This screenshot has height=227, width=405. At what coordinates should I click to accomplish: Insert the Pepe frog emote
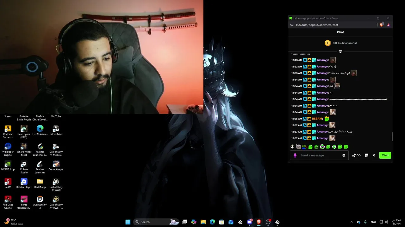point(304,147)
